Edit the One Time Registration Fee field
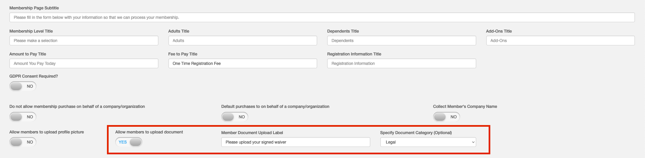The image size is (645, 158). click(242, 64)
